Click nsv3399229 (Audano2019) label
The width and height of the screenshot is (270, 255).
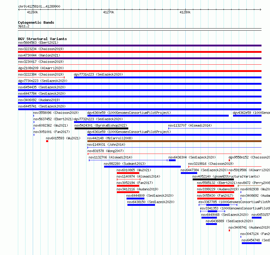pyautogui.click(x=218, y=189)
